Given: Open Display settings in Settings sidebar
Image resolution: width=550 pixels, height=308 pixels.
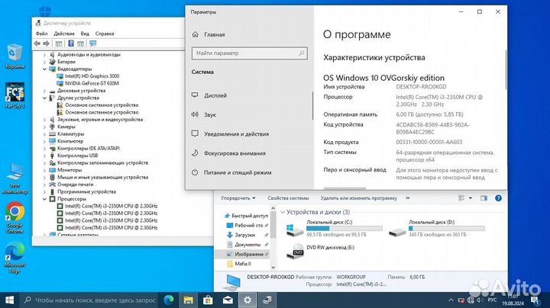Looking at the screenshot, I should [215, 95].
